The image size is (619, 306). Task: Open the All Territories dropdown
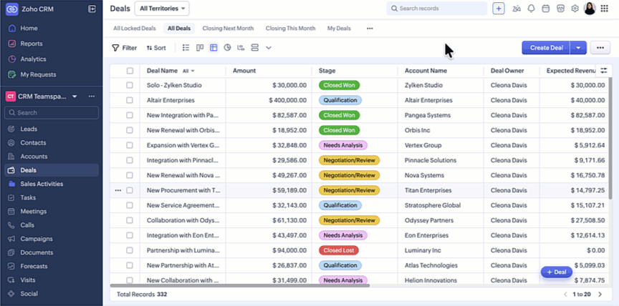pyautogui.click(x=161, y=9)
